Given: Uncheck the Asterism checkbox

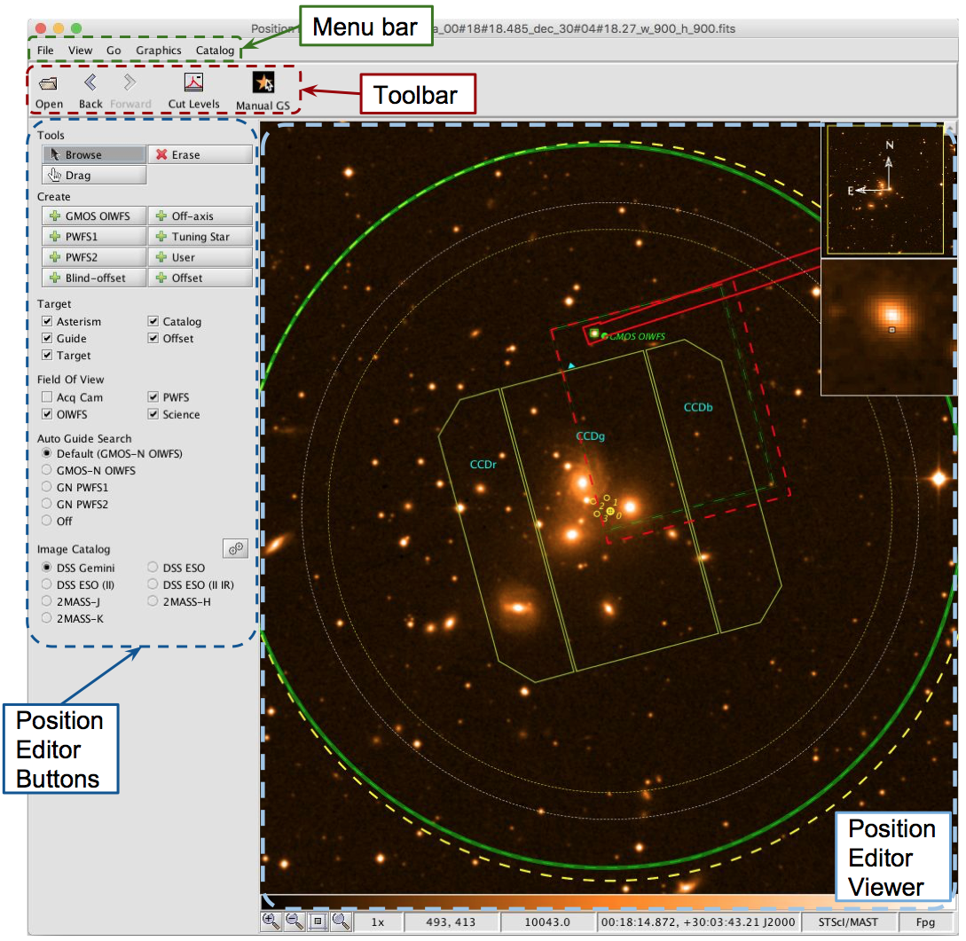Looking at the screenshot, I should click(47, 321).
